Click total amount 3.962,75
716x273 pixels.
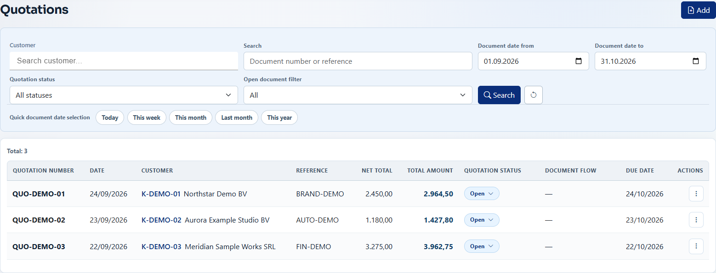click(438, 247)
